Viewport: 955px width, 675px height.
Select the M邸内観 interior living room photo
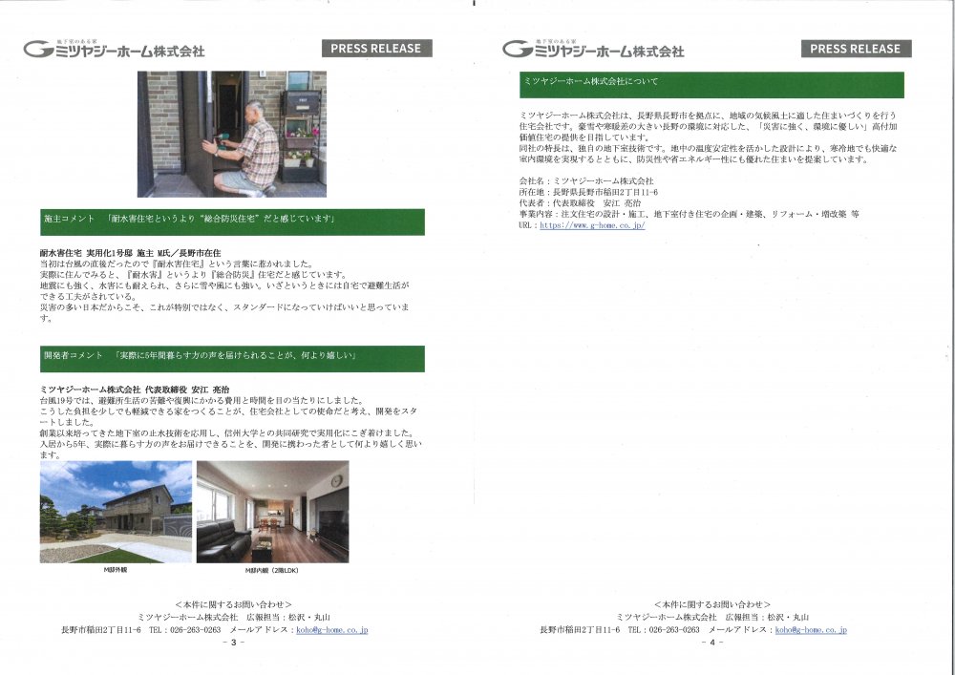click(273, 512)
